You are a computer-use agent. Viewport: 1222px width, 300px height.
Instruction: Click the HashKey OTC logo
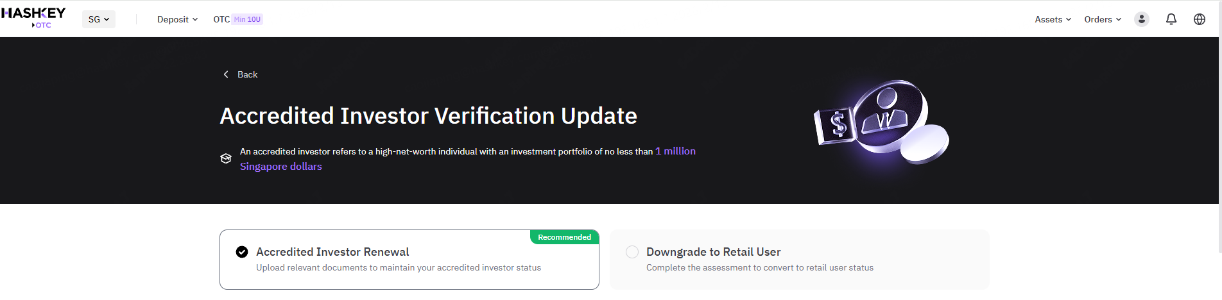coord(33,18)
